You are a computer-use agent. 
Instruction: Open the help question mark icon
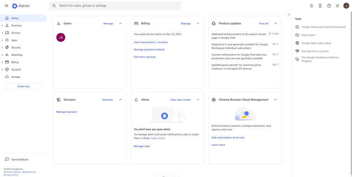(329, 6)
